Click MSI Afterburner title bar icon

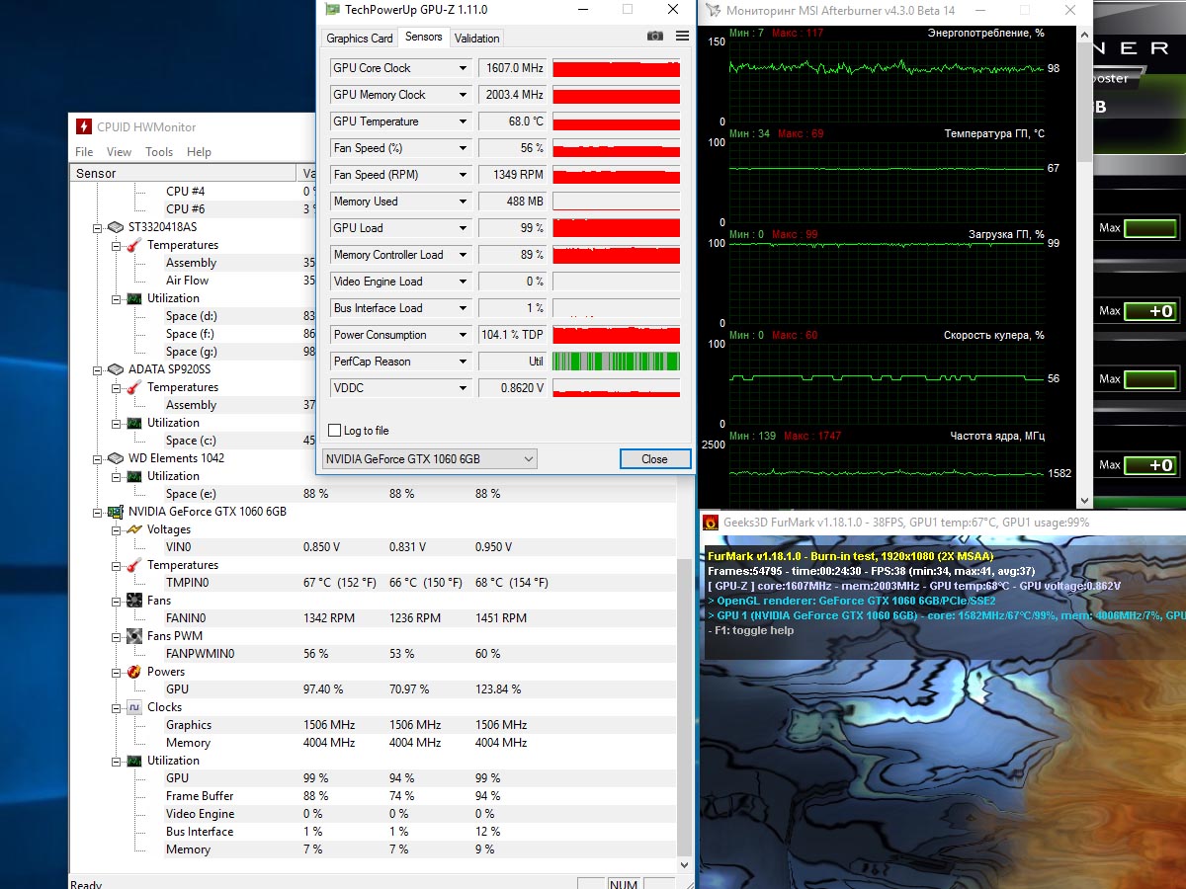pyautogui.click(x=713, y=10)
